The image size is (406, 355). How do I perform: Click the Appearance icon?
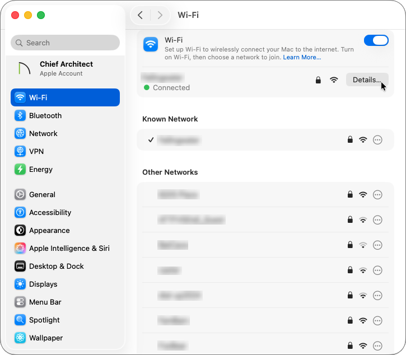coord(20,230)
